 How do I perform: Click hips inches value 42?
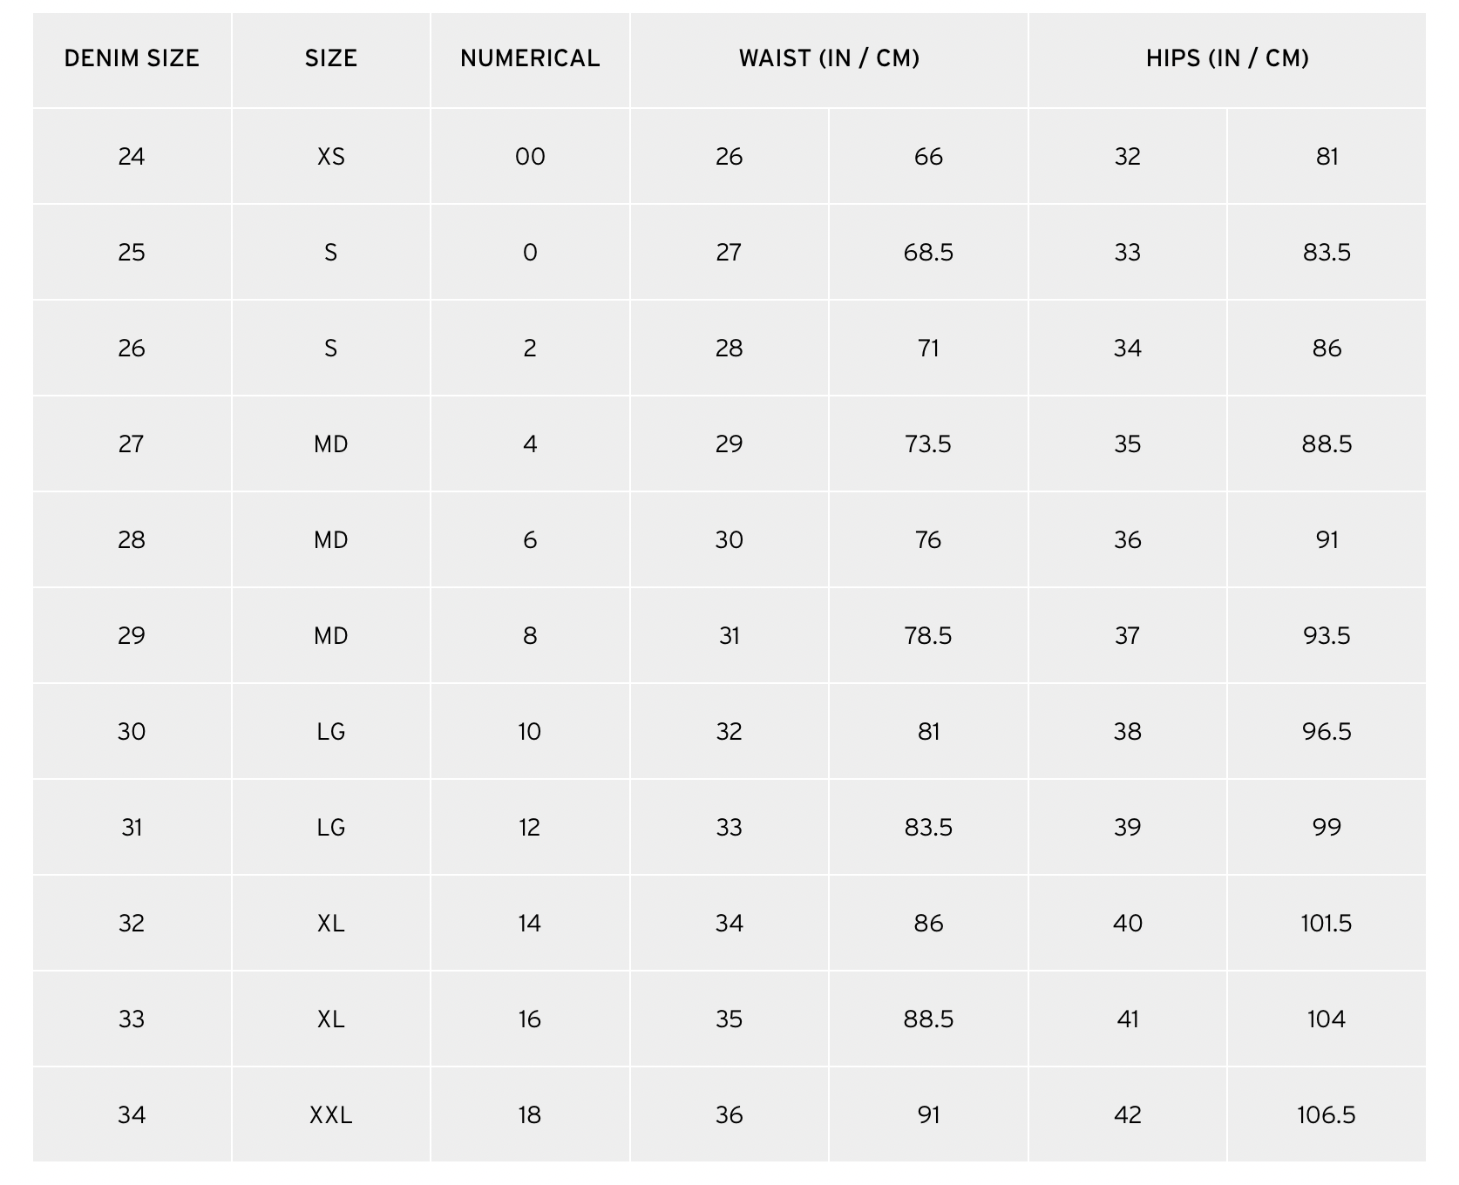click(1128, 1115)
